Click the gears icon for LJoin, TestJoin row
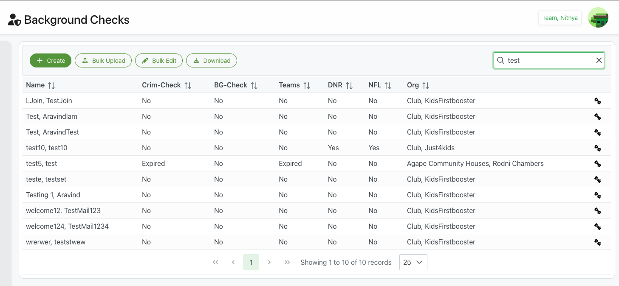Image resolution: width=619 pixels, height=286 pixels. [x=597, y=101]
